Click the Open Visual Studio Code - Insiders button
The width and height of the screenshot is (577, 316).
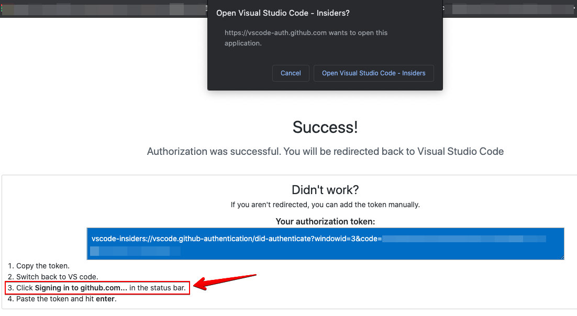373,73
